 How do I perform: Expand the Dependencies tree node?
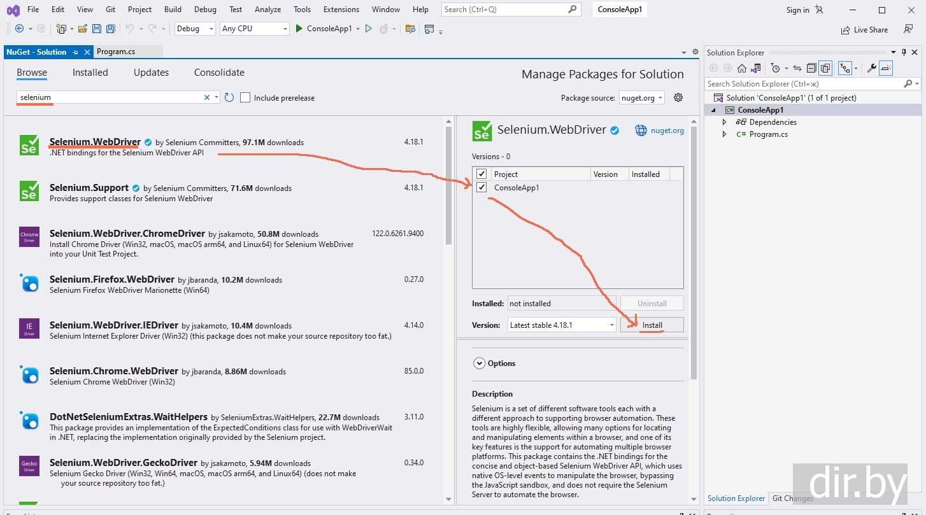[724, 122]
